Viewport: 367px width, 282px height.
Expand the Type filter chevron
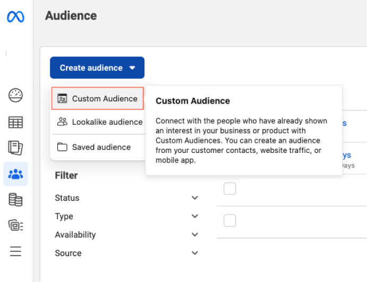click(194, 217)
